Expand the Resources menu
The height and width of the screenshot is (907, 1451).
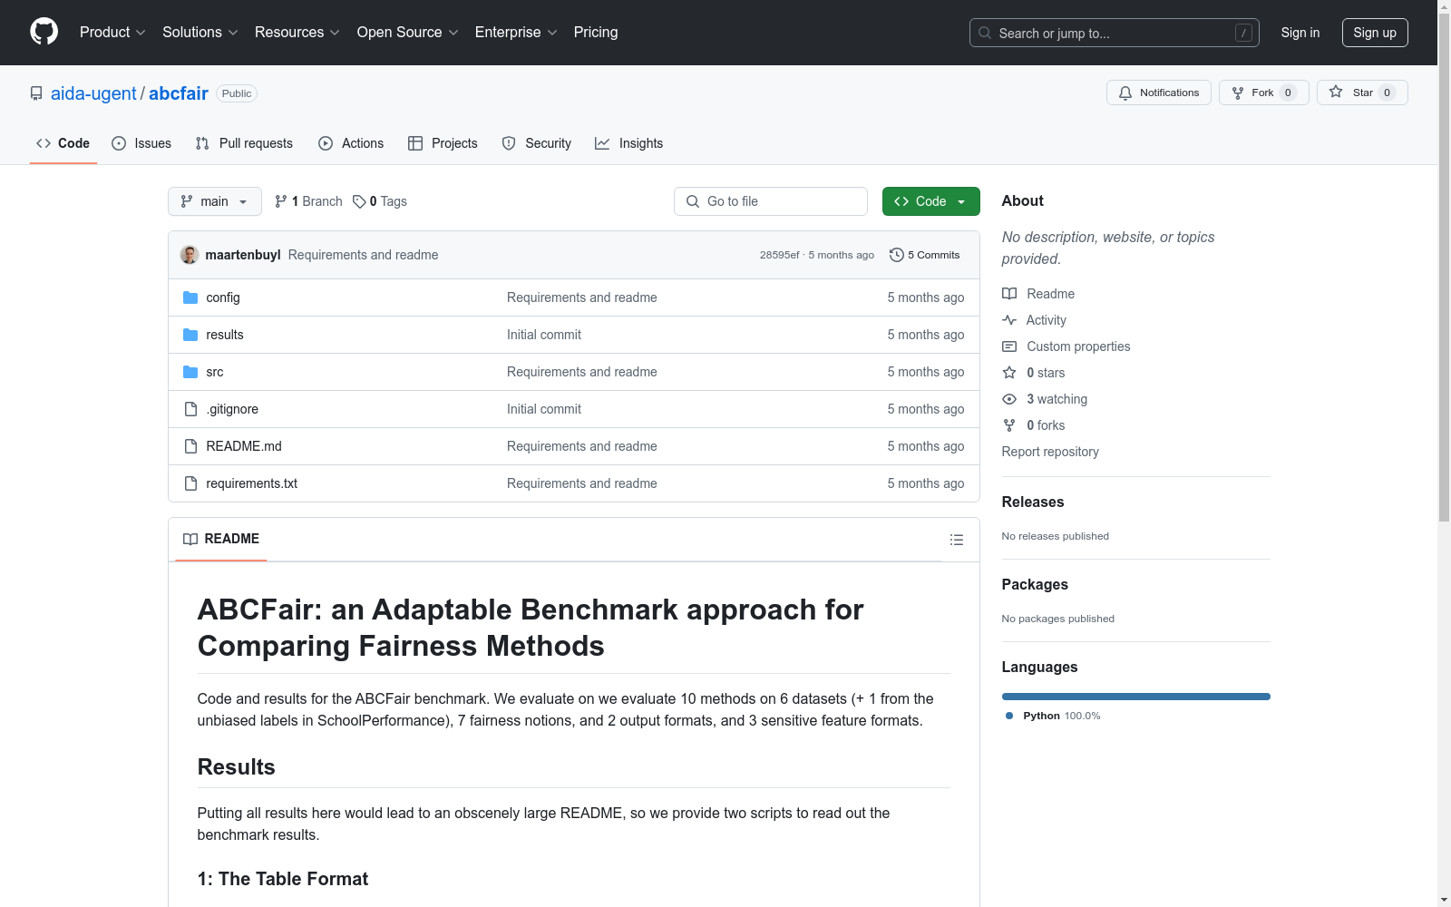(297, 33)
